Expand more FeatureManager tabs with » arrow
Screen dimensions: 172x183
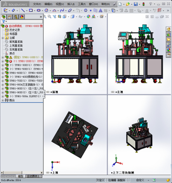pos(41,17)
